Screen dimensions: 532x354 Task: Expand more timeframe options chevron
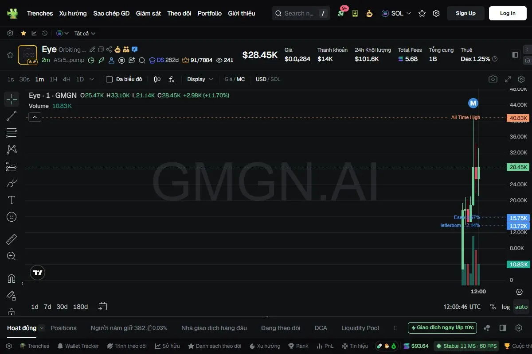coord(92,79)
